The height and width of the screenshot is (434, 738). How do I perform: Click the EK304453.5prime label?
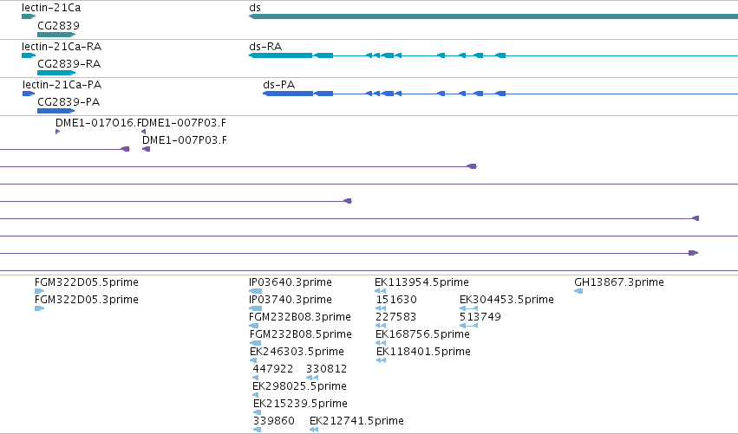[x=506, y=299]
